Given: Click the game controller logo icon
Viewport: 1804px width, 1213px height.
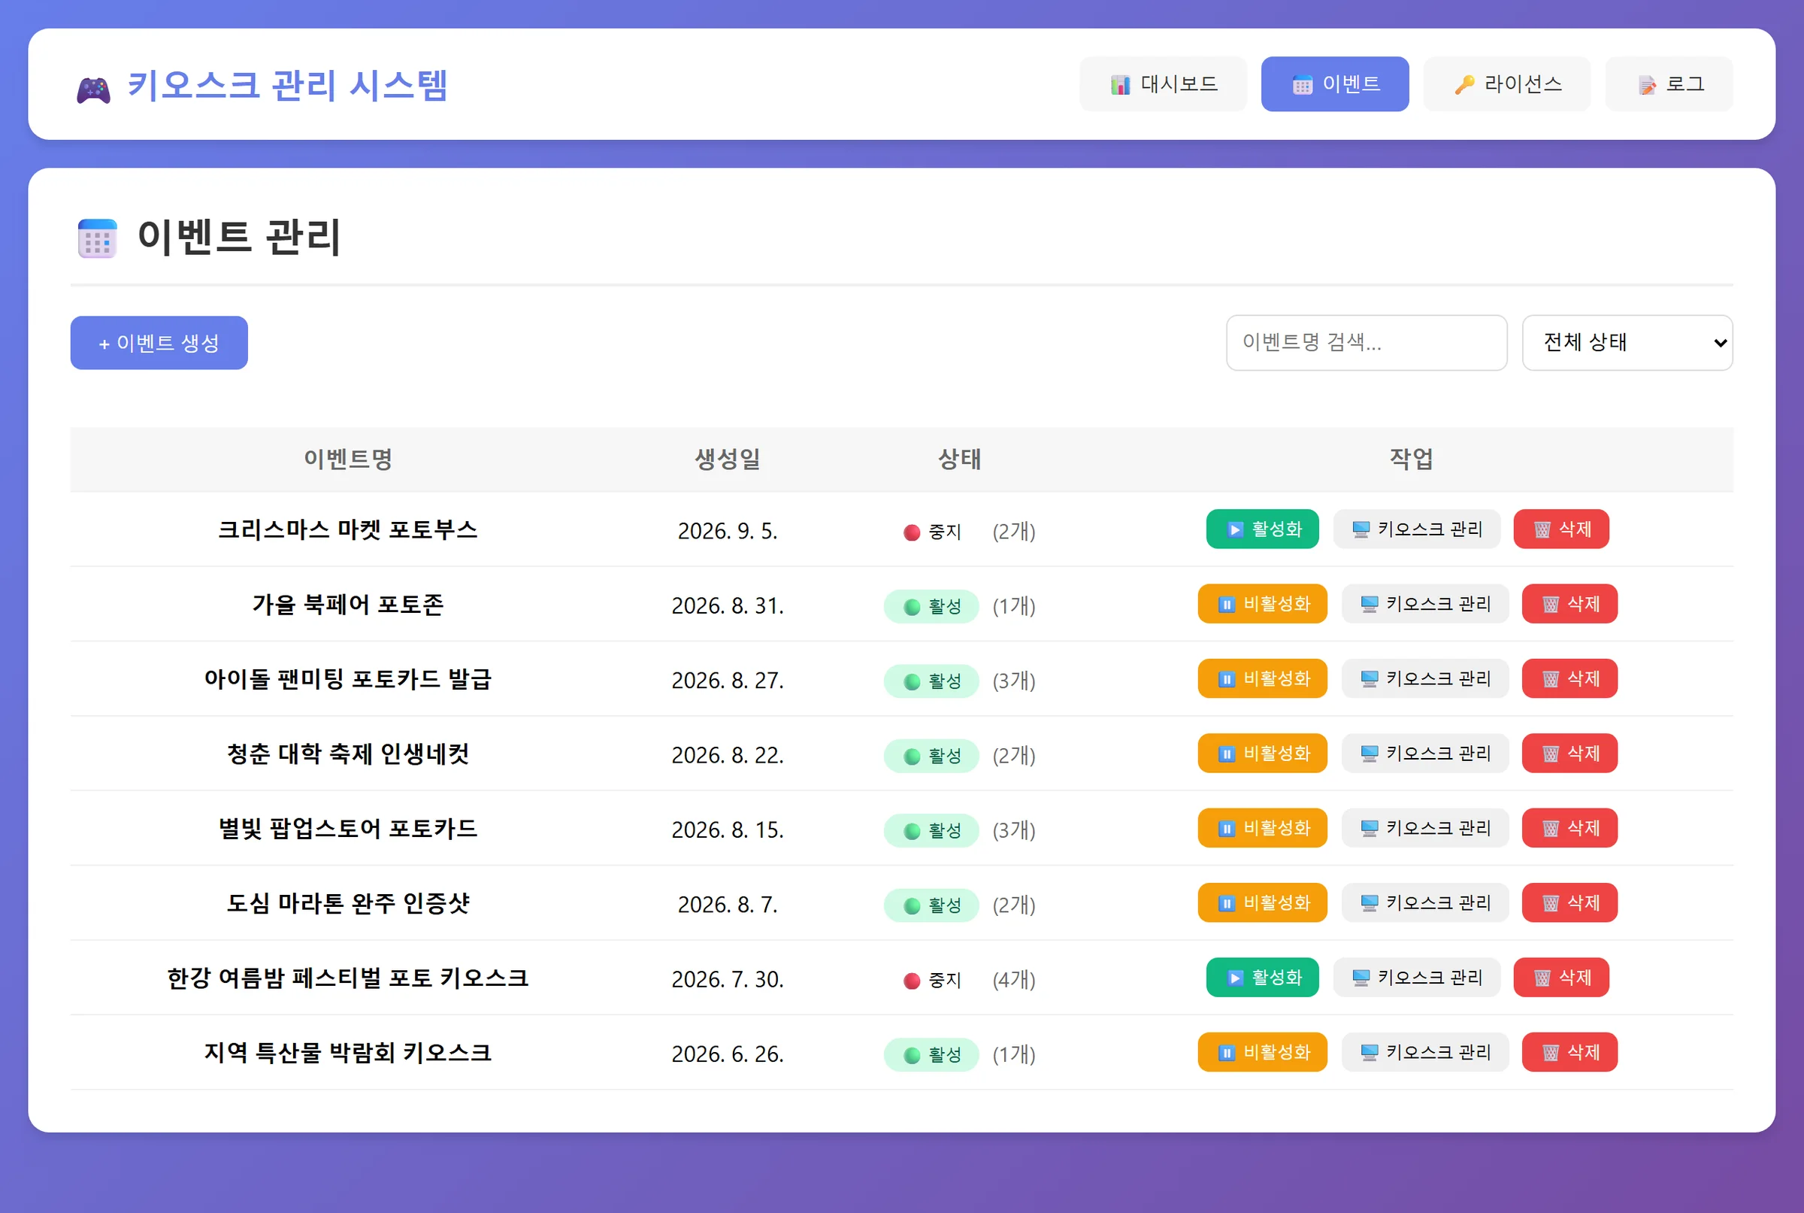Looking at the screenshot, I should pyautogui.click(x=93, y=89).
